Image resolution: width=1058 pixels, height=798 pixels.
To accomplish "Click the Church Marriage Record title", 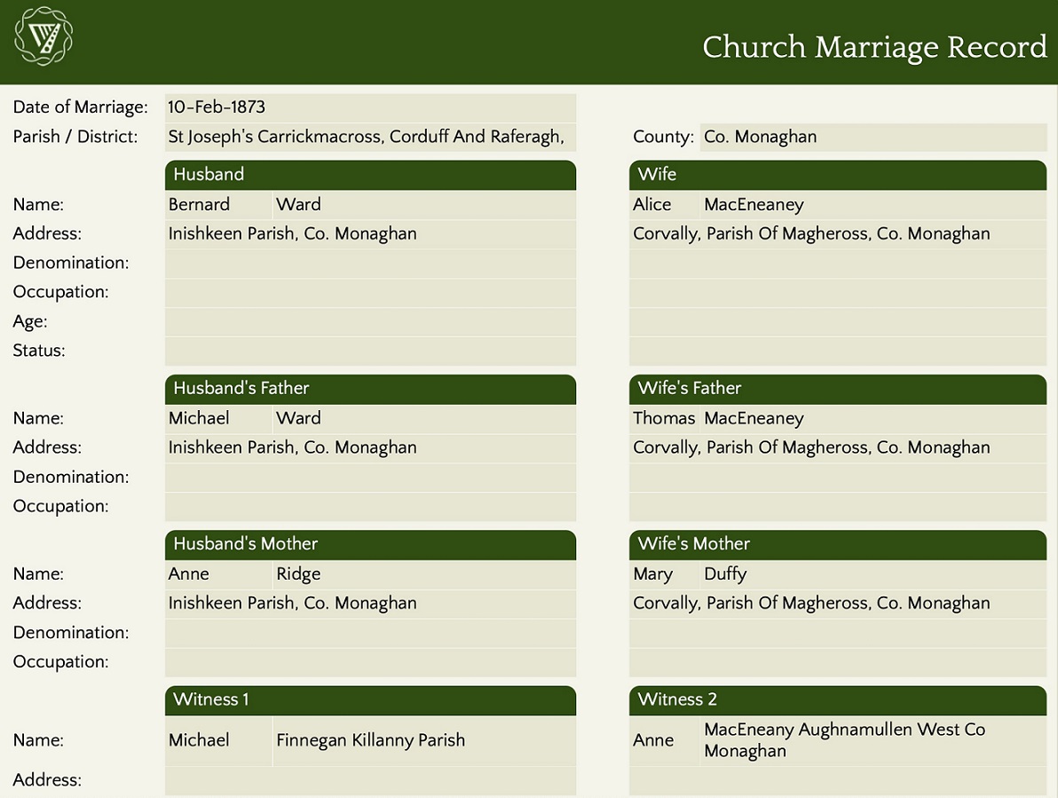I will pos(874,46).
